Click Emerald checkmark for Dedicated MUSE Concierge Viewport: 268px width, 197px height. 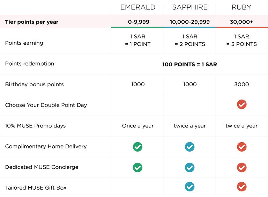coord(137,167)
